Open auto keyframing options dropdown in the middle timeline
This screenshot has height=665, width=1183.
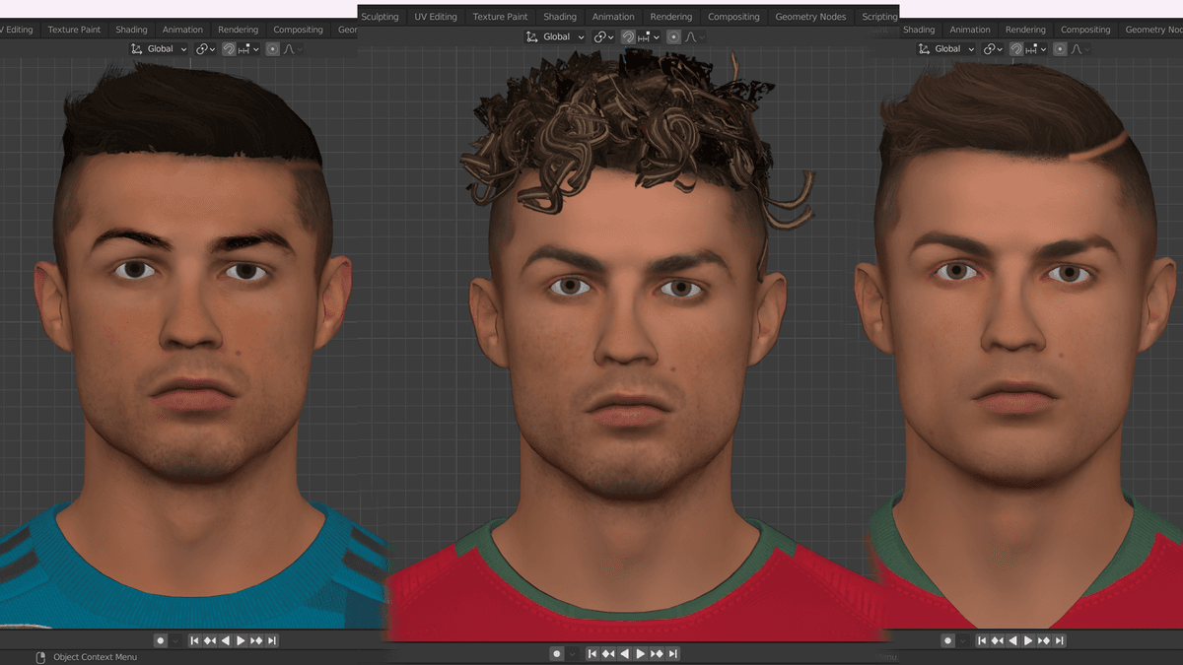pos(572,654)
